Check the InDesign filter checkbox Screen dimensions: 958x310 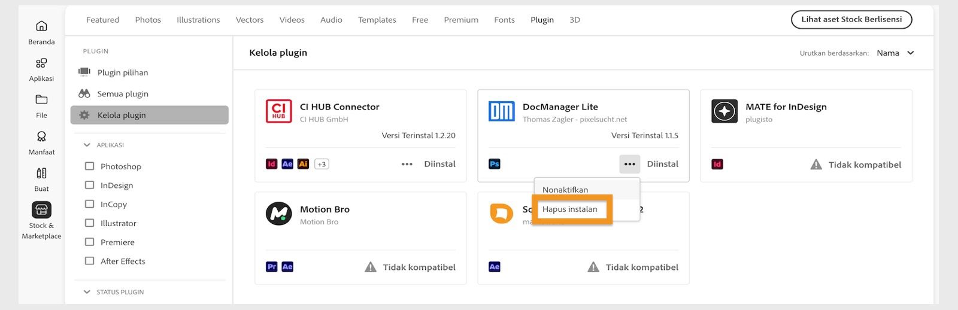click(90, 185)
